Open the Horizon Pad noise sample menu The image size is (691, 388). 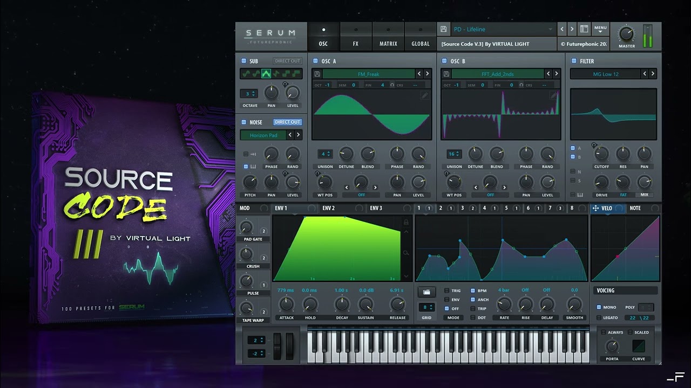click(263, 135)
